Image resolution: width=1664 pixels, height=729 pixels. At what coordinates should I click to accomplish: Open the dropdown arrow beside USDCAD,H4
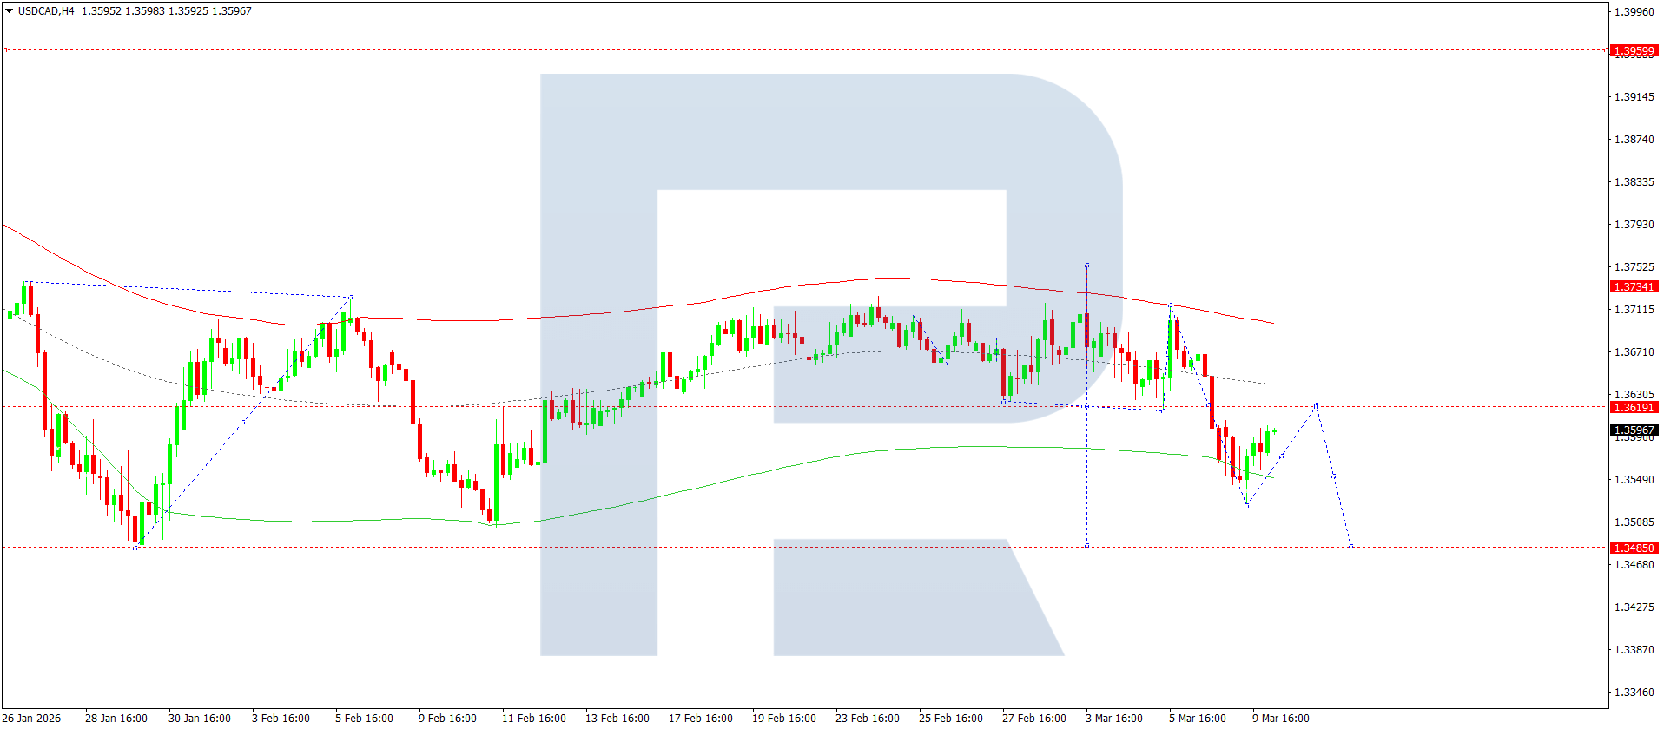[9, 11]
